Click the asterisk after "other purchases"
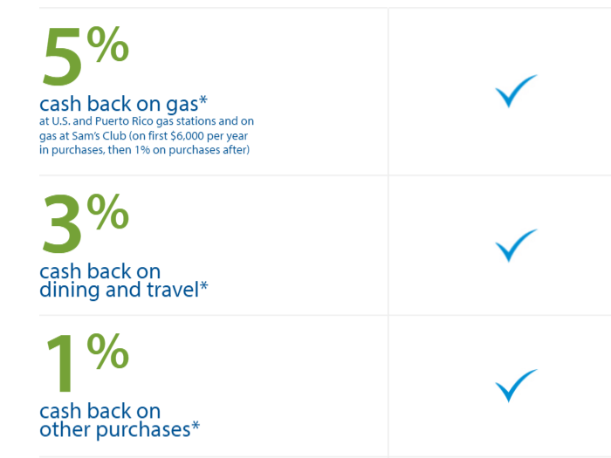Screen dimensions: 611x458 point(196,426)
